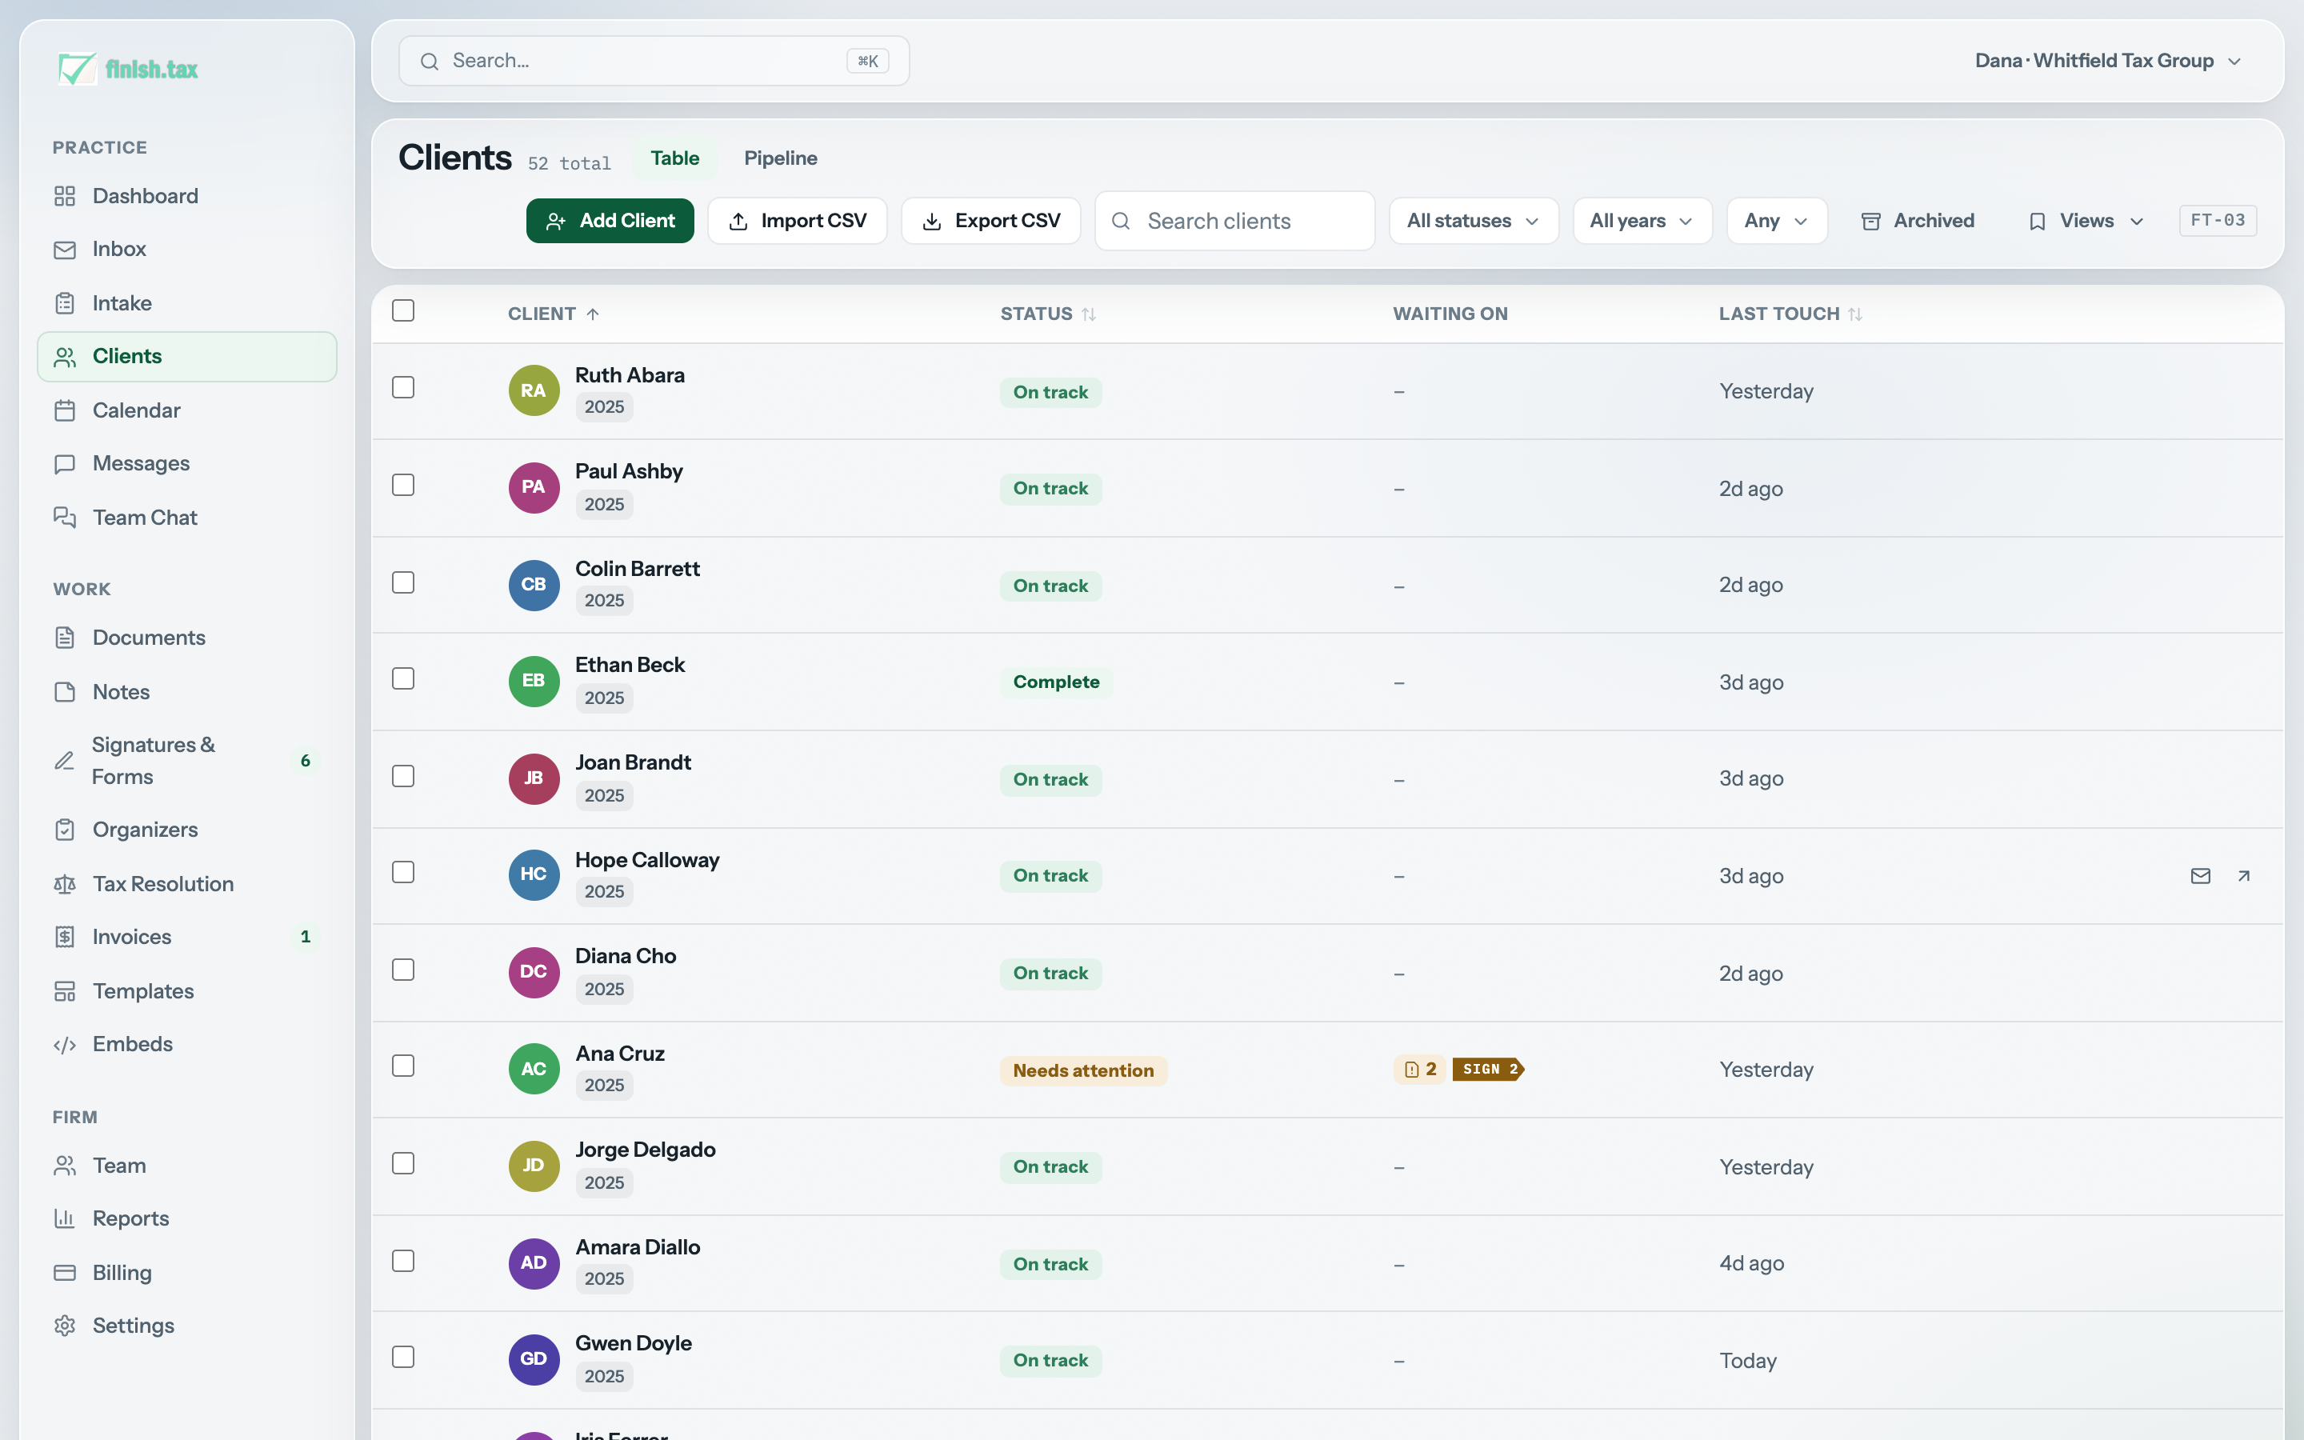2304x1440 pixels.
Task: Go to Intake in the sidebar
Action: pyautogui.click(x=186, y=303)
